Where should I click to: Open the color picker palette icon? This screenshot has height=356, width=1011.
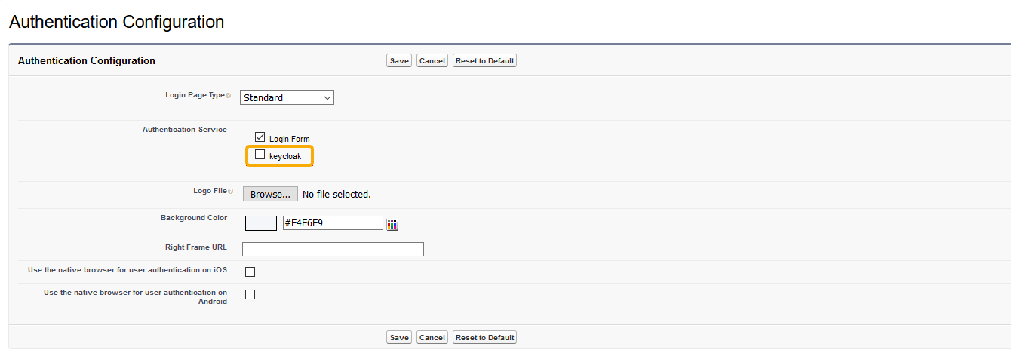[392, 224]
